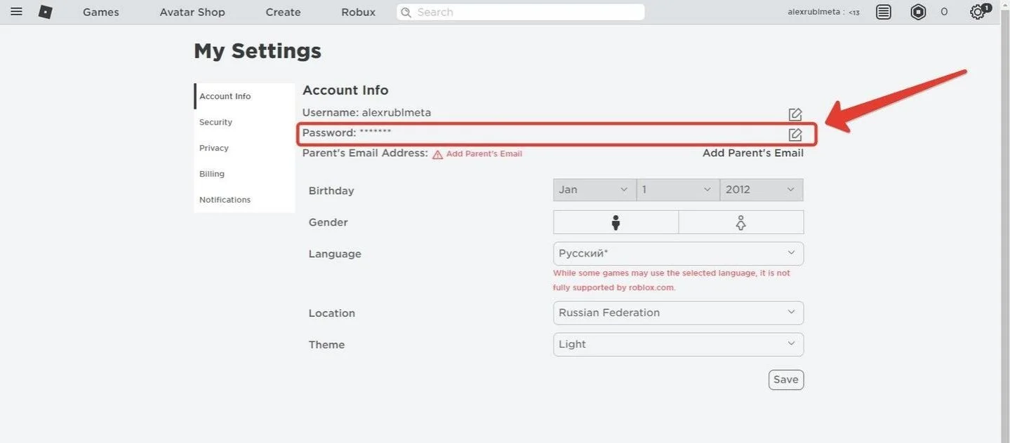Select the female gender option

(740, 222)
